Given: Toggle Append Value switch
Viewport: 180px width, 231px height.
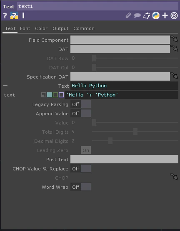Looking at the screenshot, I should tap(81, 114).
